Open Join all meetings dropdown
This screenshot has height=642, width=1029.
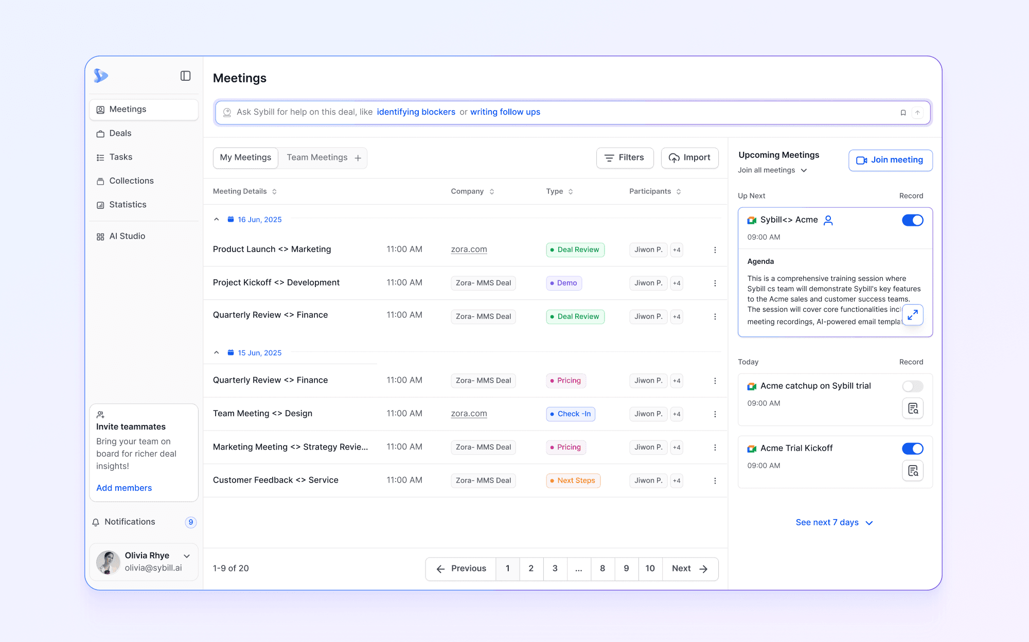[x=772, y=170]
